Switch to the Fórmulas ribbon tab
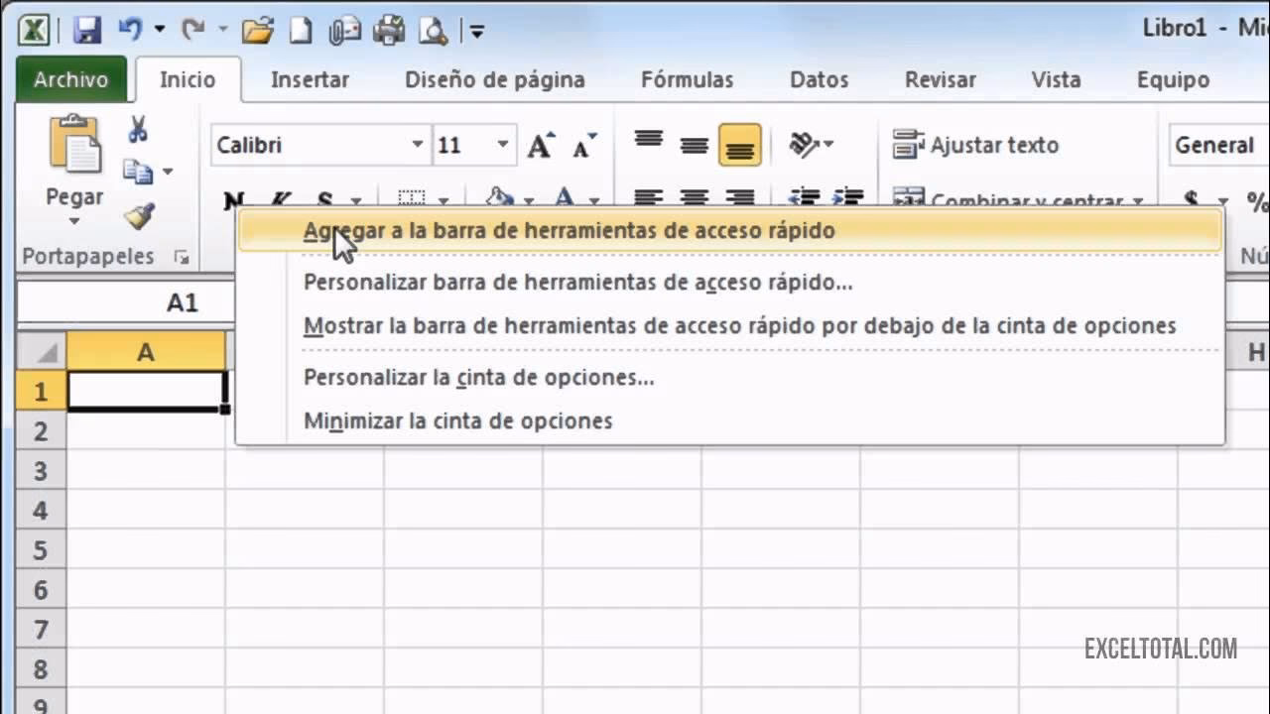Screen dimensions: 1270x714 (687, 79)
